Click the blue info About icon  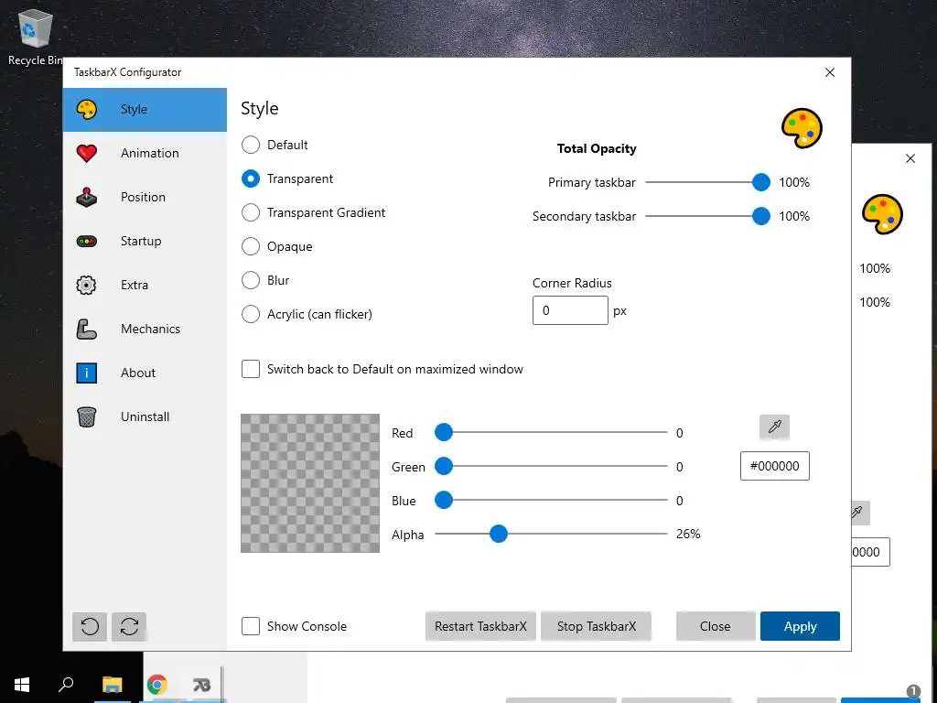coord(87,373)
